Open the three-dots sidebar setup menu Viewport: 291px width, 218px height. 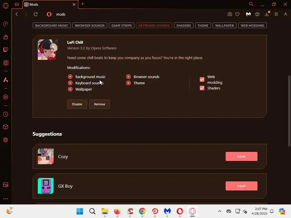pos(6,199)
